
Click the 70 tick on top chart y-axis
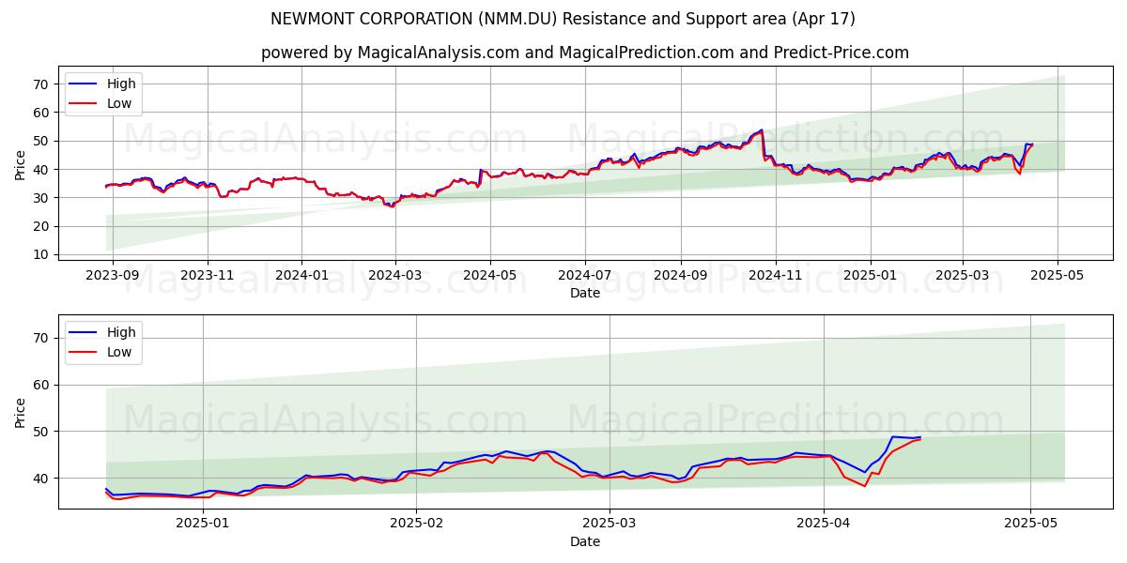(41, 84)
